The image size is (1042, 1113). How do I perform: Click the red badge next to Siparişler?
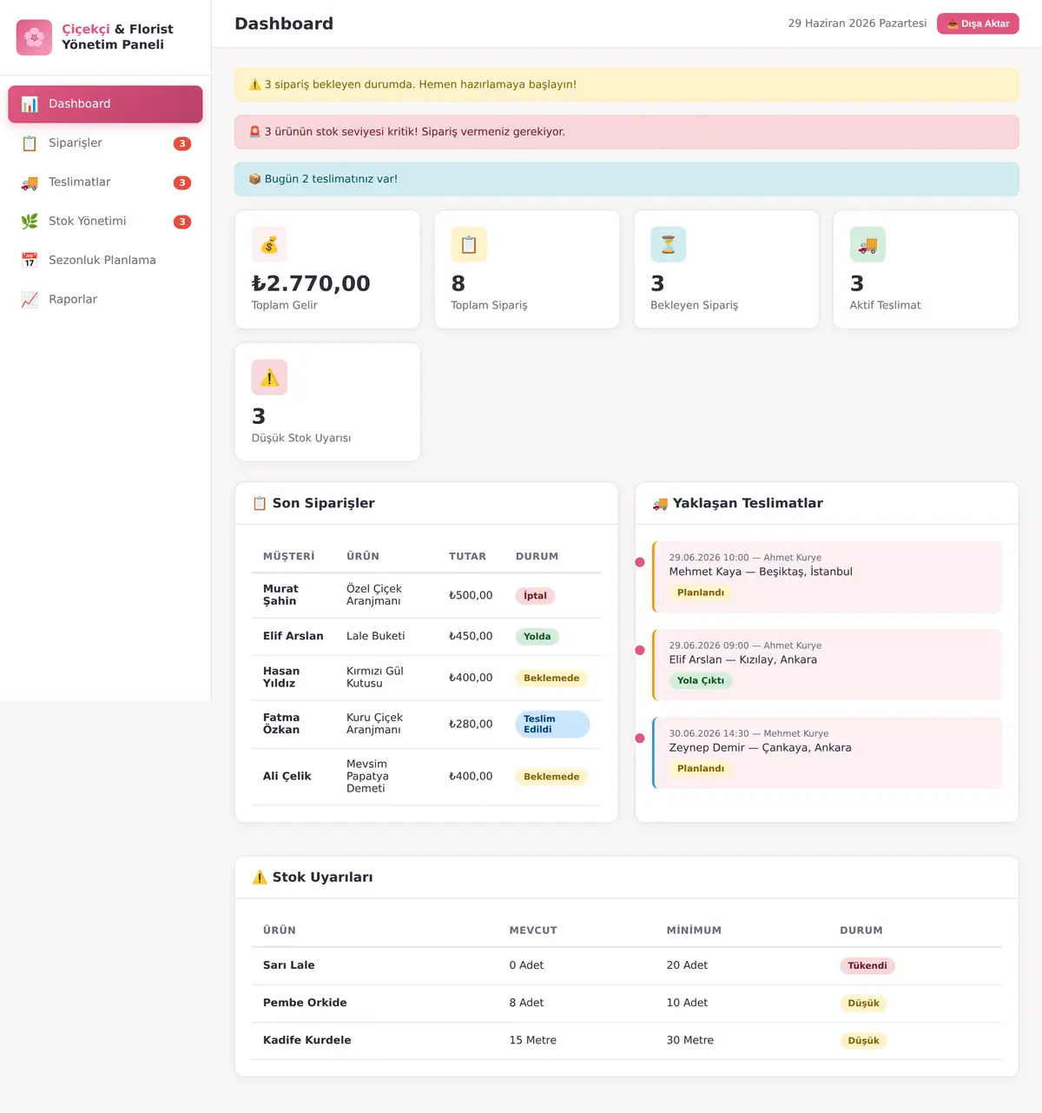pyautogui.click(x=182, y=144)
